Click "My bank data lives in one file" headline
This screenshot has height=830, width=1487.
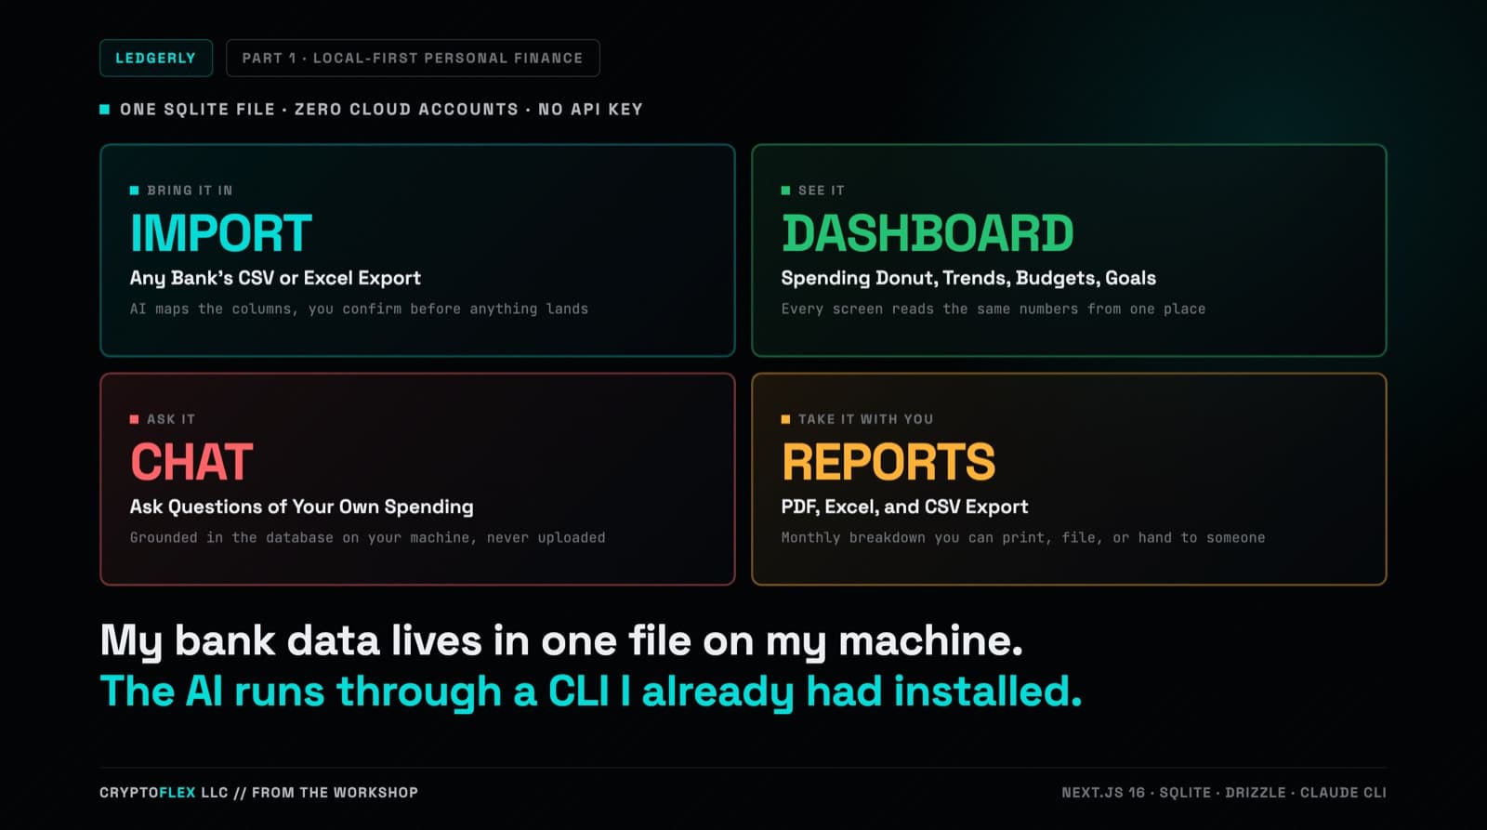561,640
